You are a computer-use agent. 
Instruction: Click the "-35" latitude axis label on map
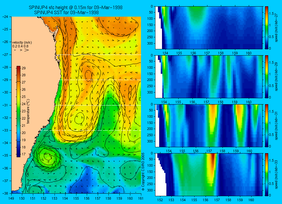click(5, 155)
